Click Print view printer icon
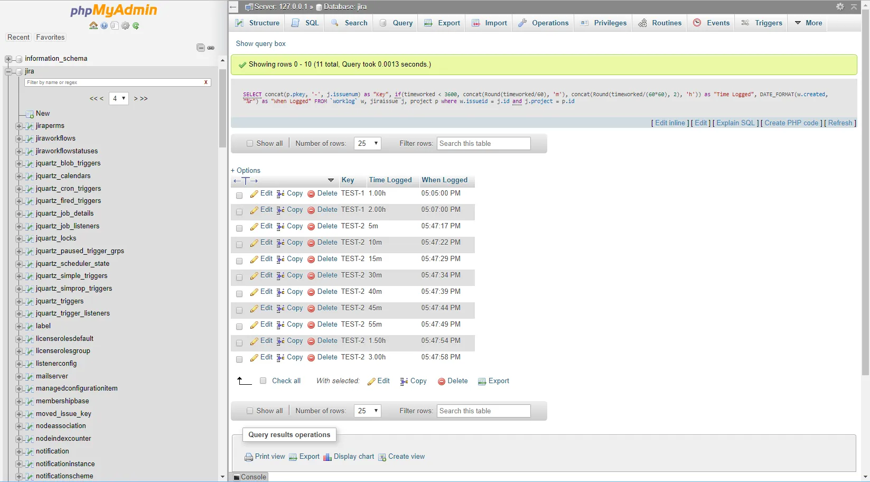The width and height of the screenshot is (870, 482). (249, 457)
